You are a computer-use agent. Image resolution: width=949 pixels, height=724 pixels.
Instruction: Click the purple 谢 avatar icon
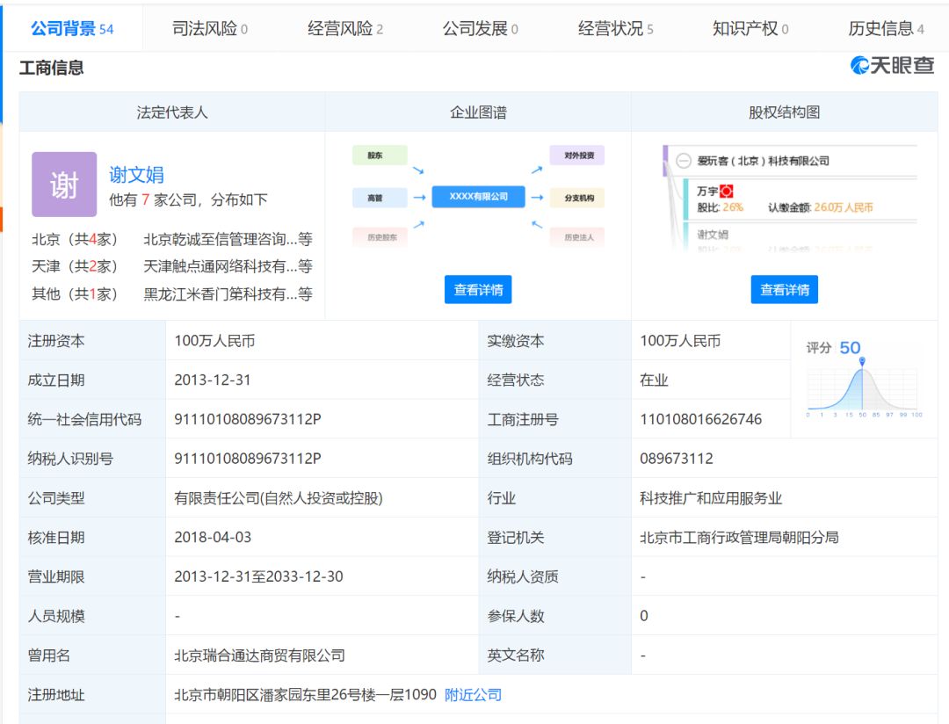pos(64,185)
